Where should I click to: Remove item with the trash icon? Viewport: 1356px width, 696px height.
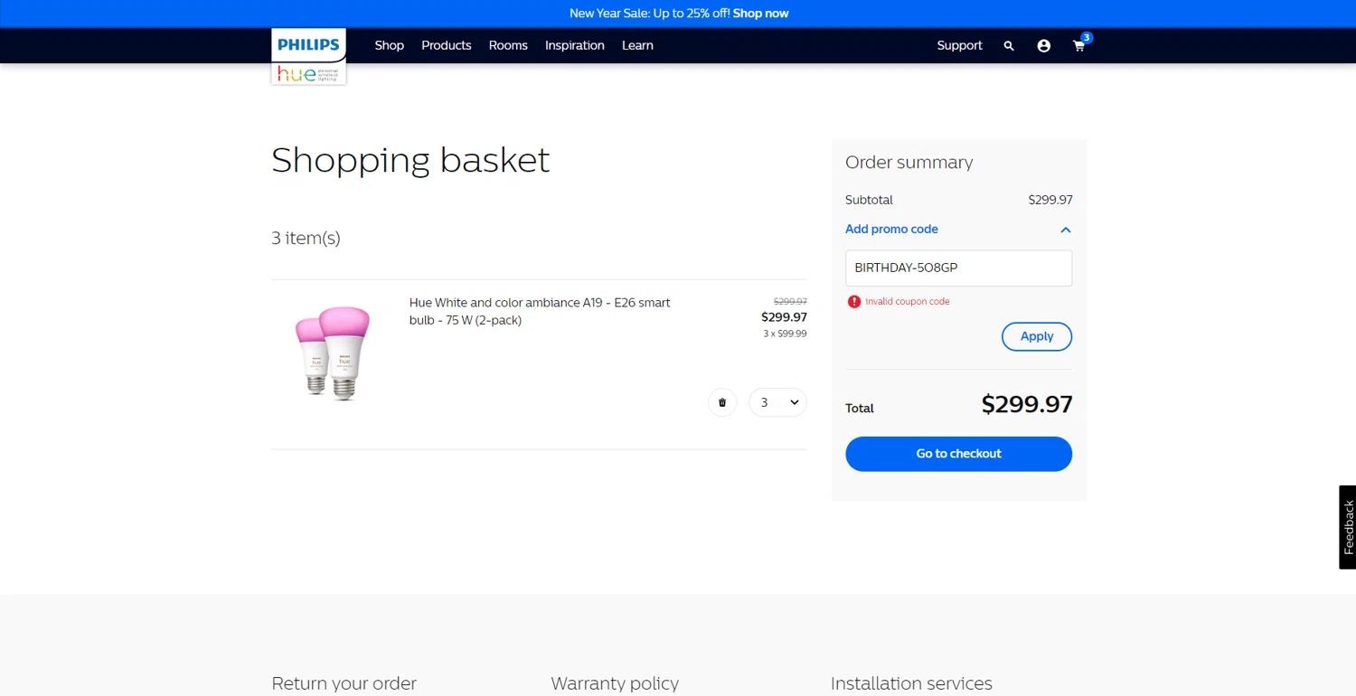pyautogui.click(x=722, y=402)
